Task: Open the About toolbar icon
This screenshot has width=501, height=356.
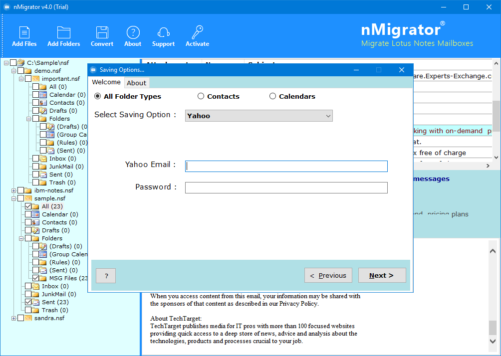Action: [x=133, y=32]
